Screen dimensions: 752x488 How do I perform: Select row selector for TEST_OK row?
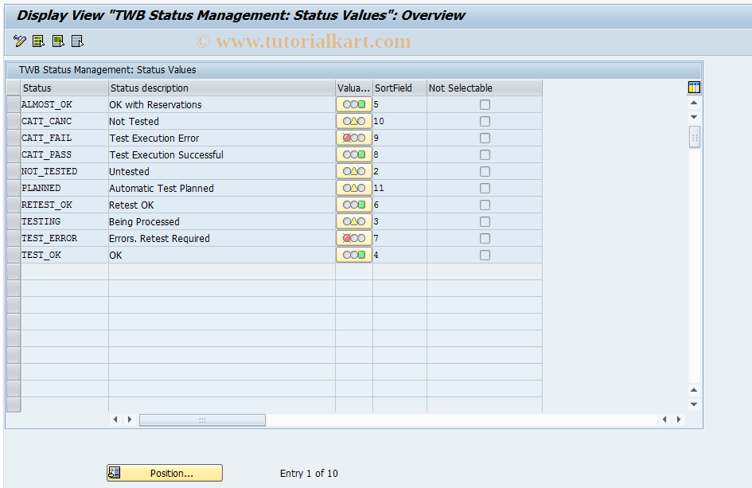pyautogui.click(x=14, y=255)
